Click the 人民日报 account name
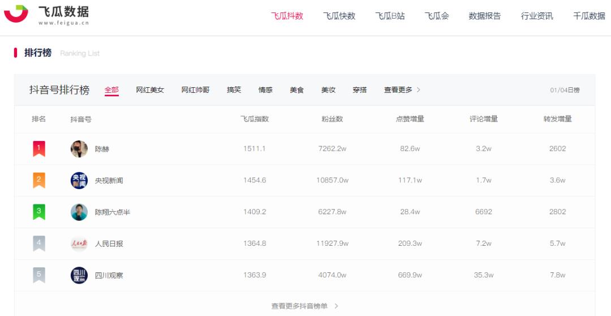The height and width of the screenshot is (316, 611). click(x=109, y=244)
